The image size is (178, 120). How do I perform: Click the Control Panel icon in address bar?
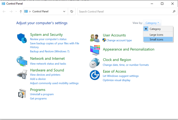tap(26, 11)
